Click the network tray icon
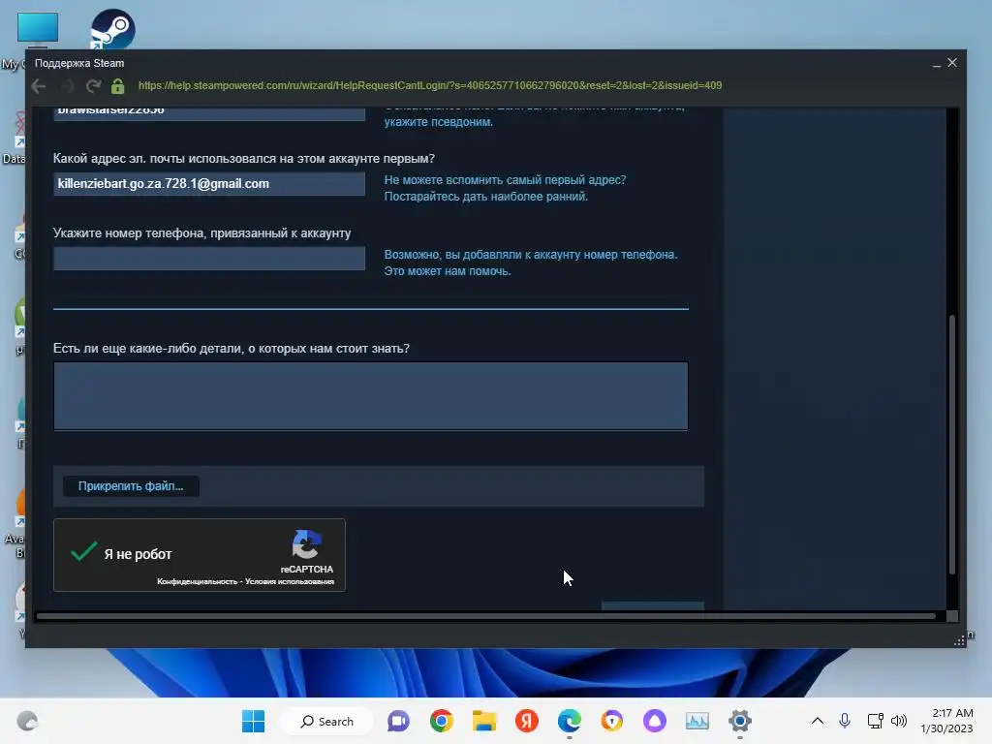Image resolution: width=992 pixels, height=744 pixels. (x=875, y=721)
